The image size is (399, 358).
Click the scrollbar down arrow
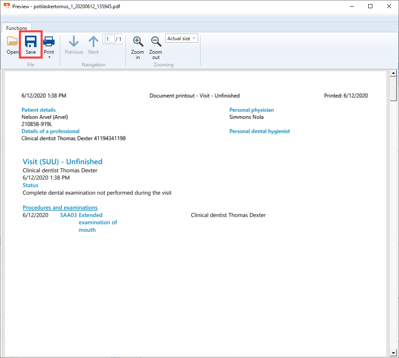coord(393,353)
